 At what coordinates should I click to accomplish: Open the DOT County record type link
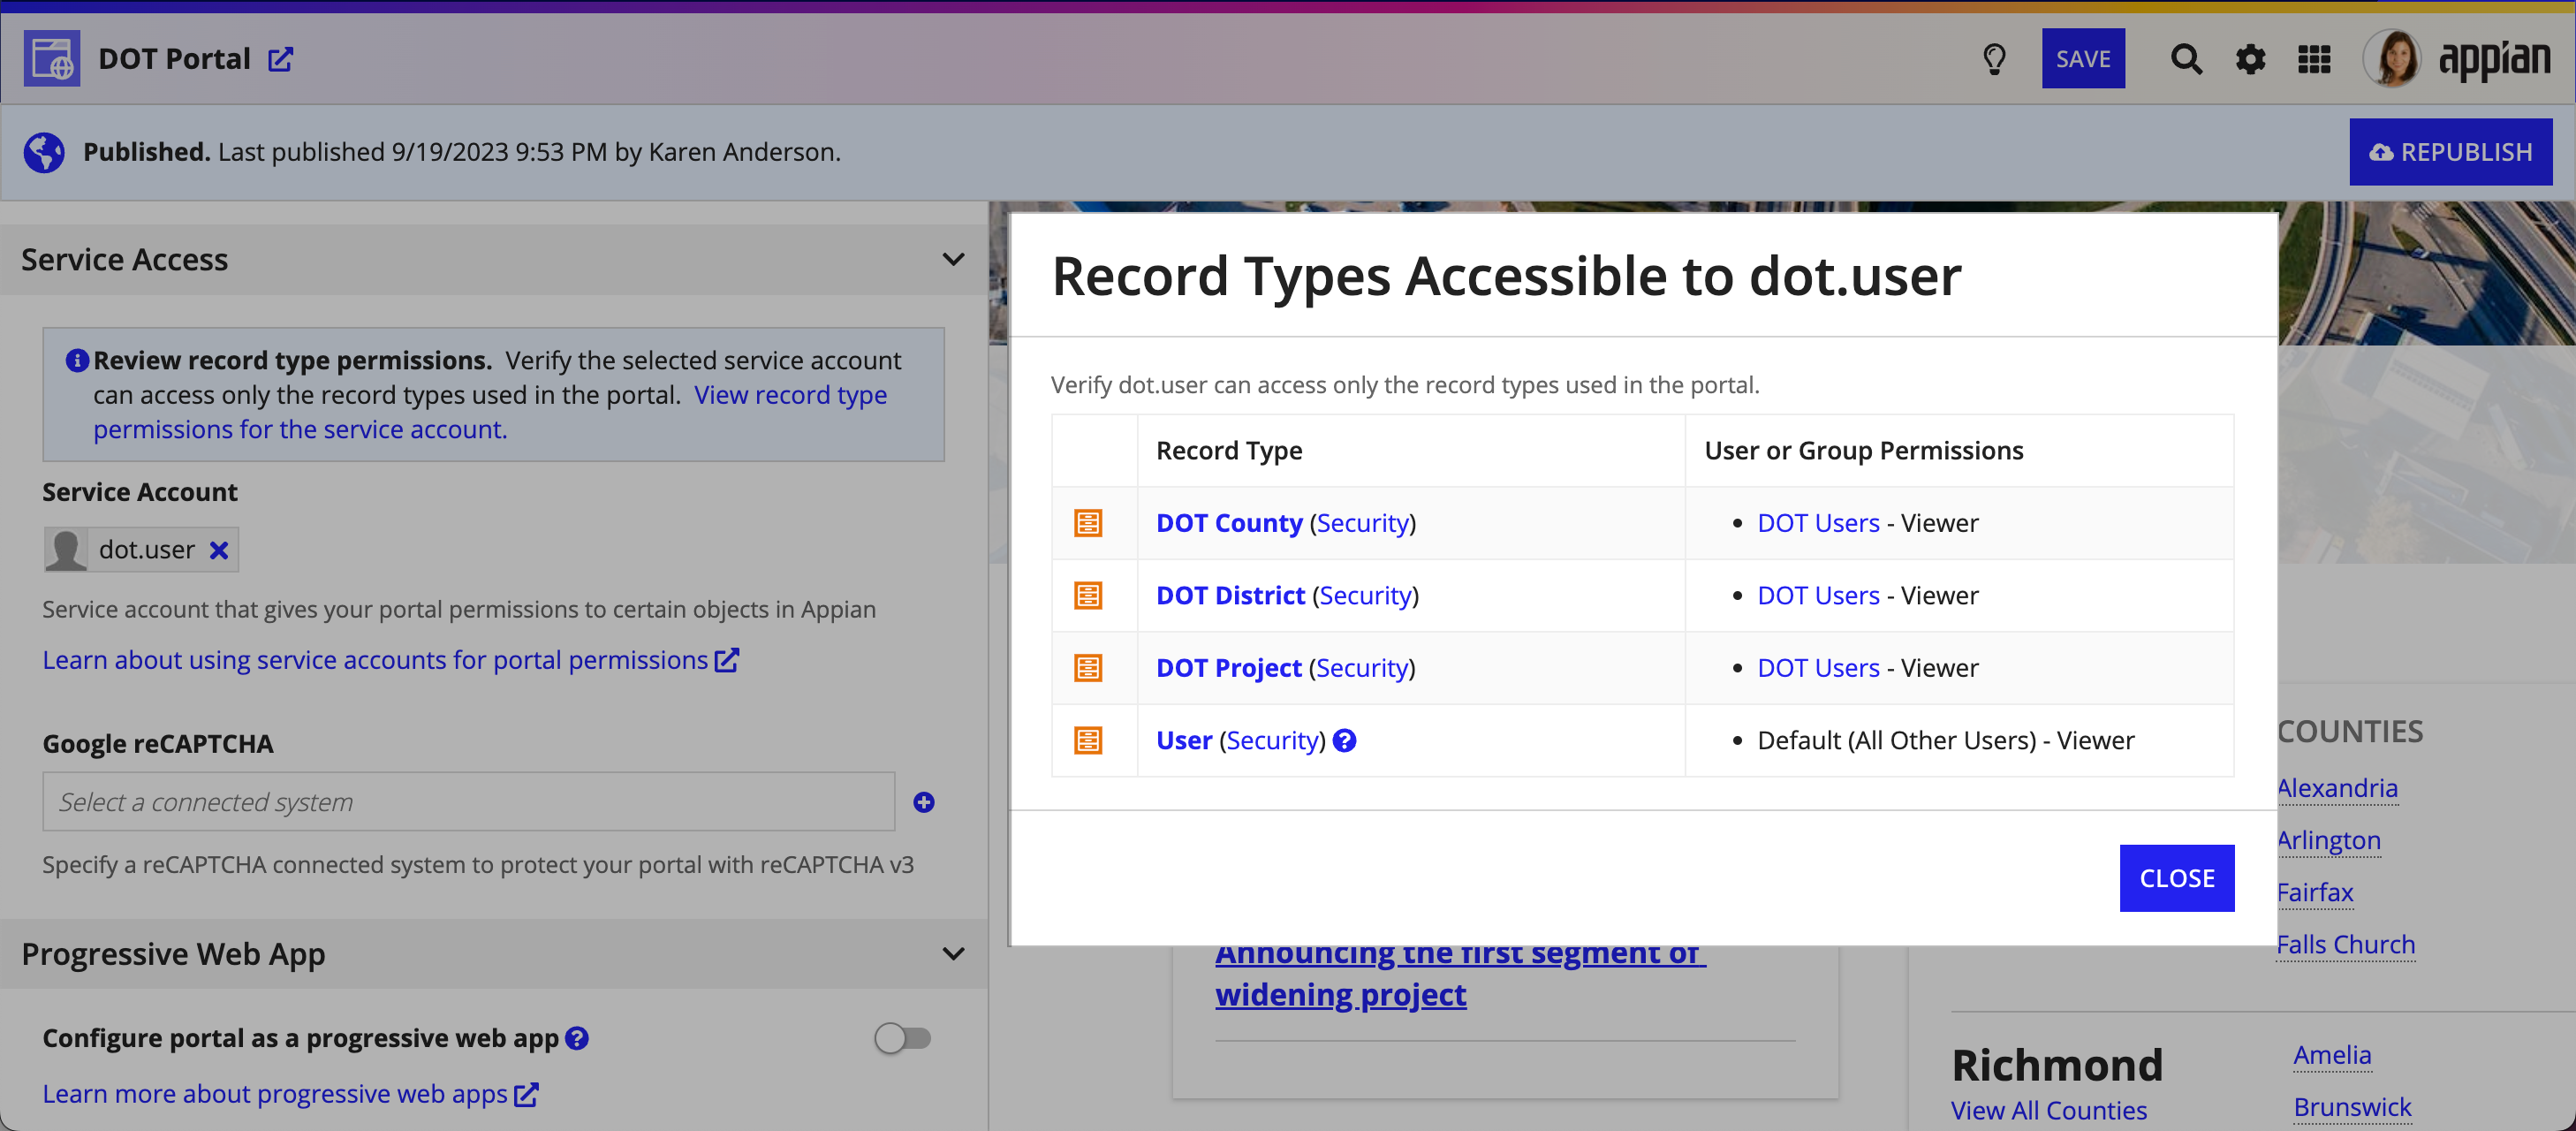pyautogui.click(x=1229, y=523)
